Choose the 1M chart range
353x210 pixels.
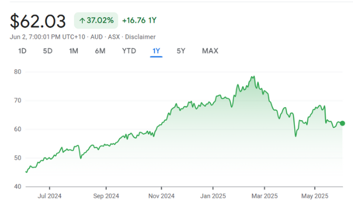point(74,51)
